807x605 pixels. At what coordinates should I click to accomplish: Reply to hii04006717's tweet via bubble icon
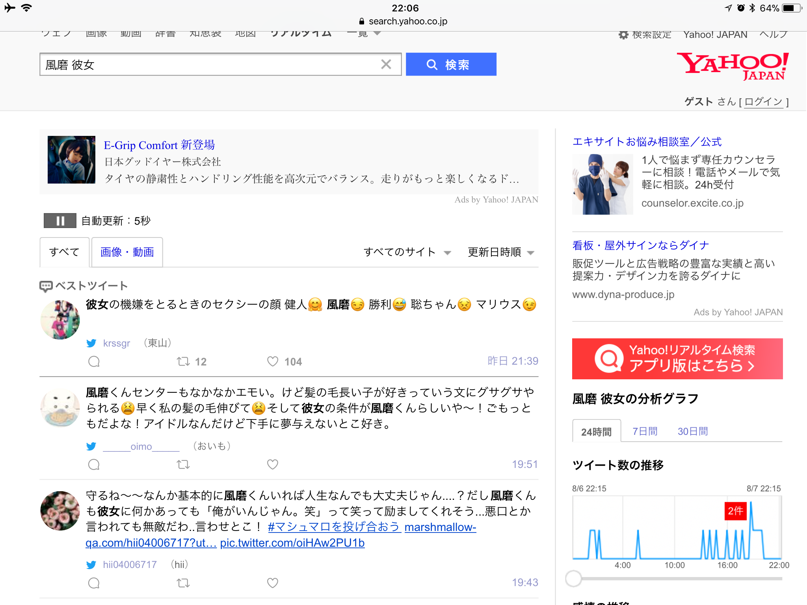coord(94,583)
